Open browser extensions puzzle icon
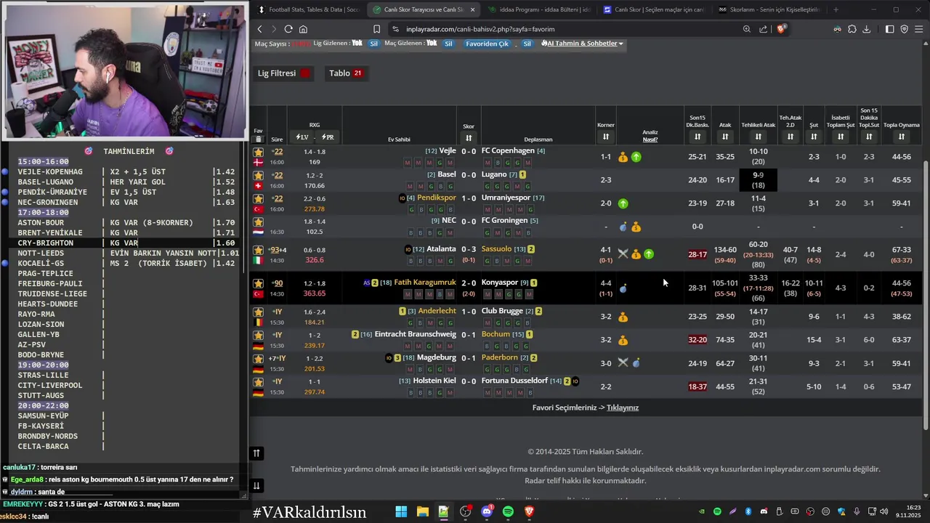 (x=852, y=29)
